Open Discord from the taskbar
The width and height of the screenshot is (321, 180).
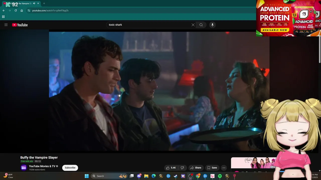click(x=139, y=176)
